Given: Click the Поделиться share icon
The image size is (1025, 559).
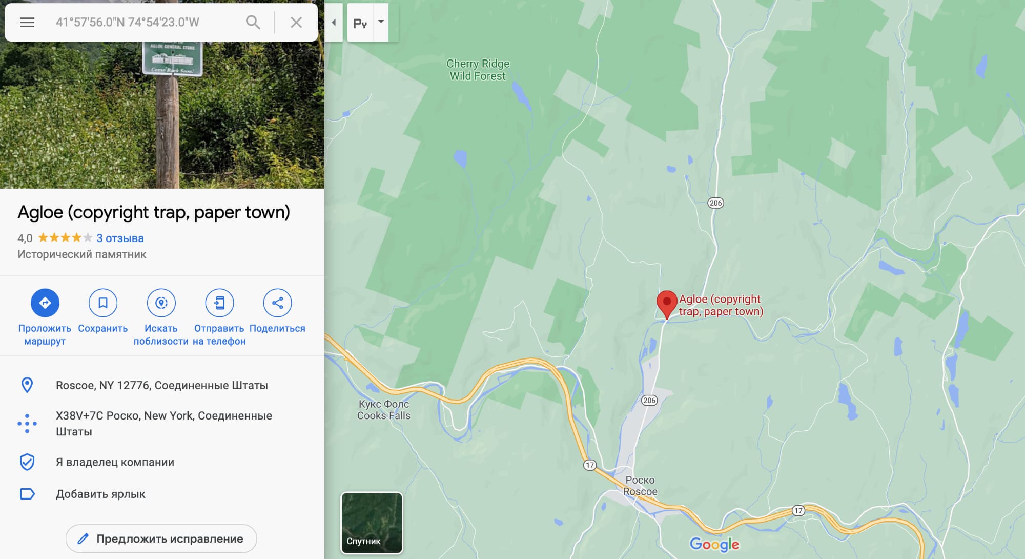Looking at the screenshot, I should (x=277, y=303).
